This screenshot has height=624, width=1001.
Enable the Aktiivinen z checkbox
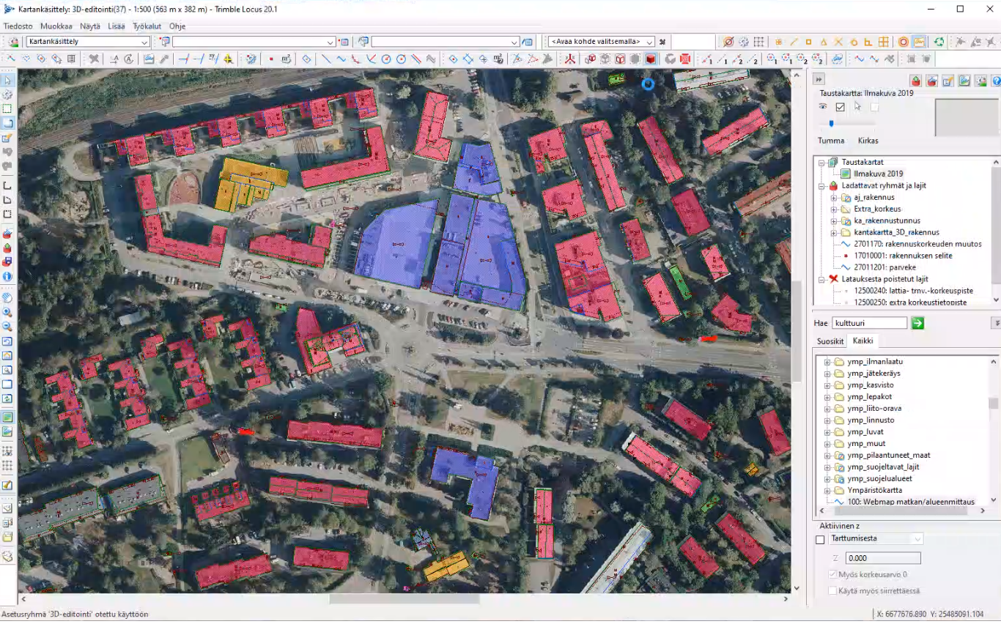pos(820,540)
